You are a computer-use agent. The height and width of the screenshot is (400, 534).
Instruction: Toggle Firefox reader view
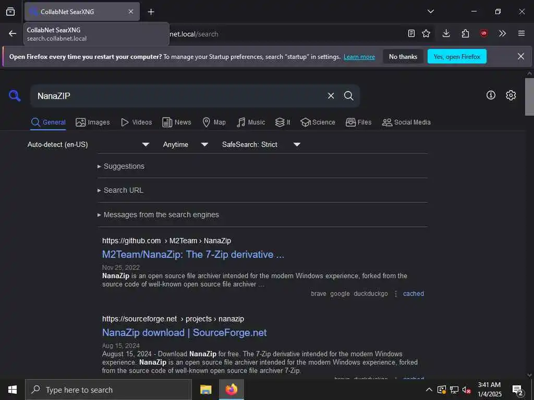(411, 33)
